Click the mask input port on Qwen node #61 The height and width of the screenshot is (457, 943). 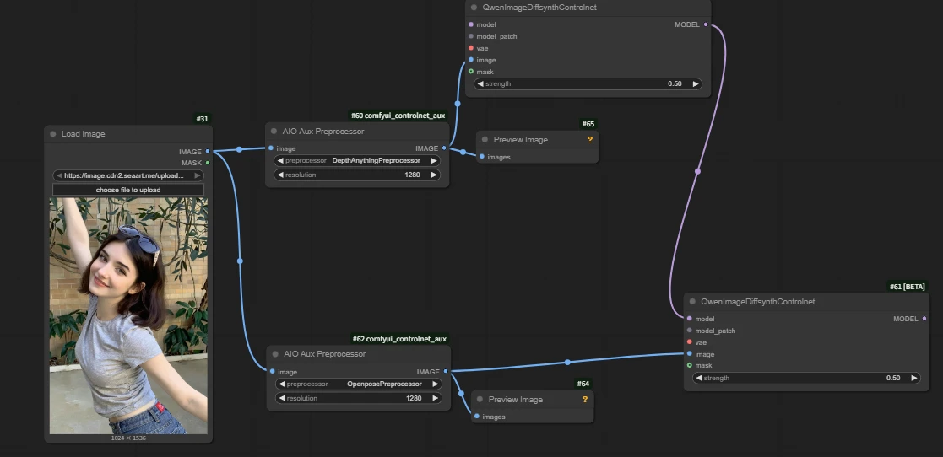pyautogui.click(x=689, y=365)
